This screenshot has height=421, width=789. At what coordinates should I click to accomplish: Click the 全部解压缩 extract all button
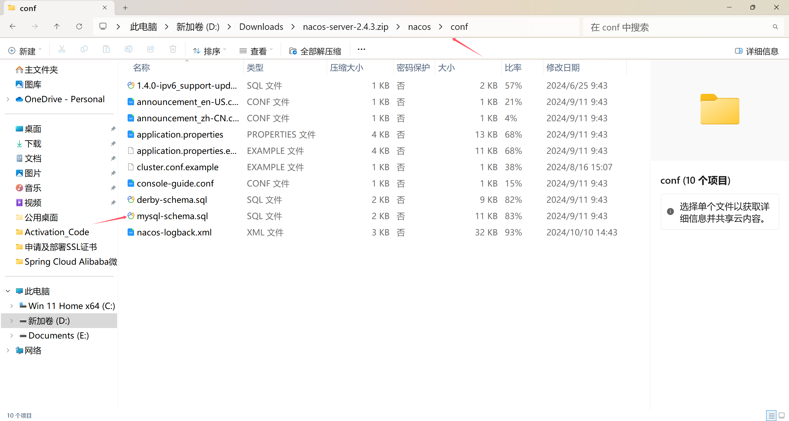[x=315, y=51]
